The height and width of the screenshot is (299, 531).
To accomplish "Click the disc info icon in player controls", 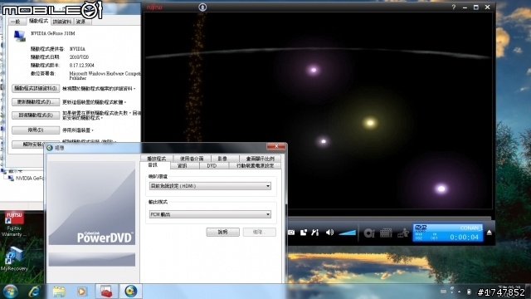I will coord(368,233).
